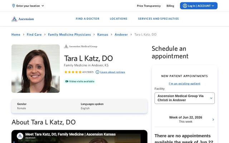The height and width of the screenshot is (143, 229).
Task: Open the Meet Tara Katz video title
Action: click(70, 134)
